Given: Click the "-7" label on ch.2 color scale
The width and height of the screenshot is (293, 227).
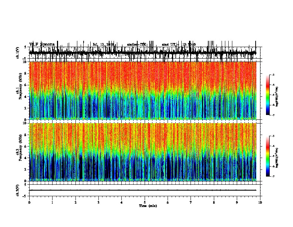Looking at the screenshot, I should (273, 177).
